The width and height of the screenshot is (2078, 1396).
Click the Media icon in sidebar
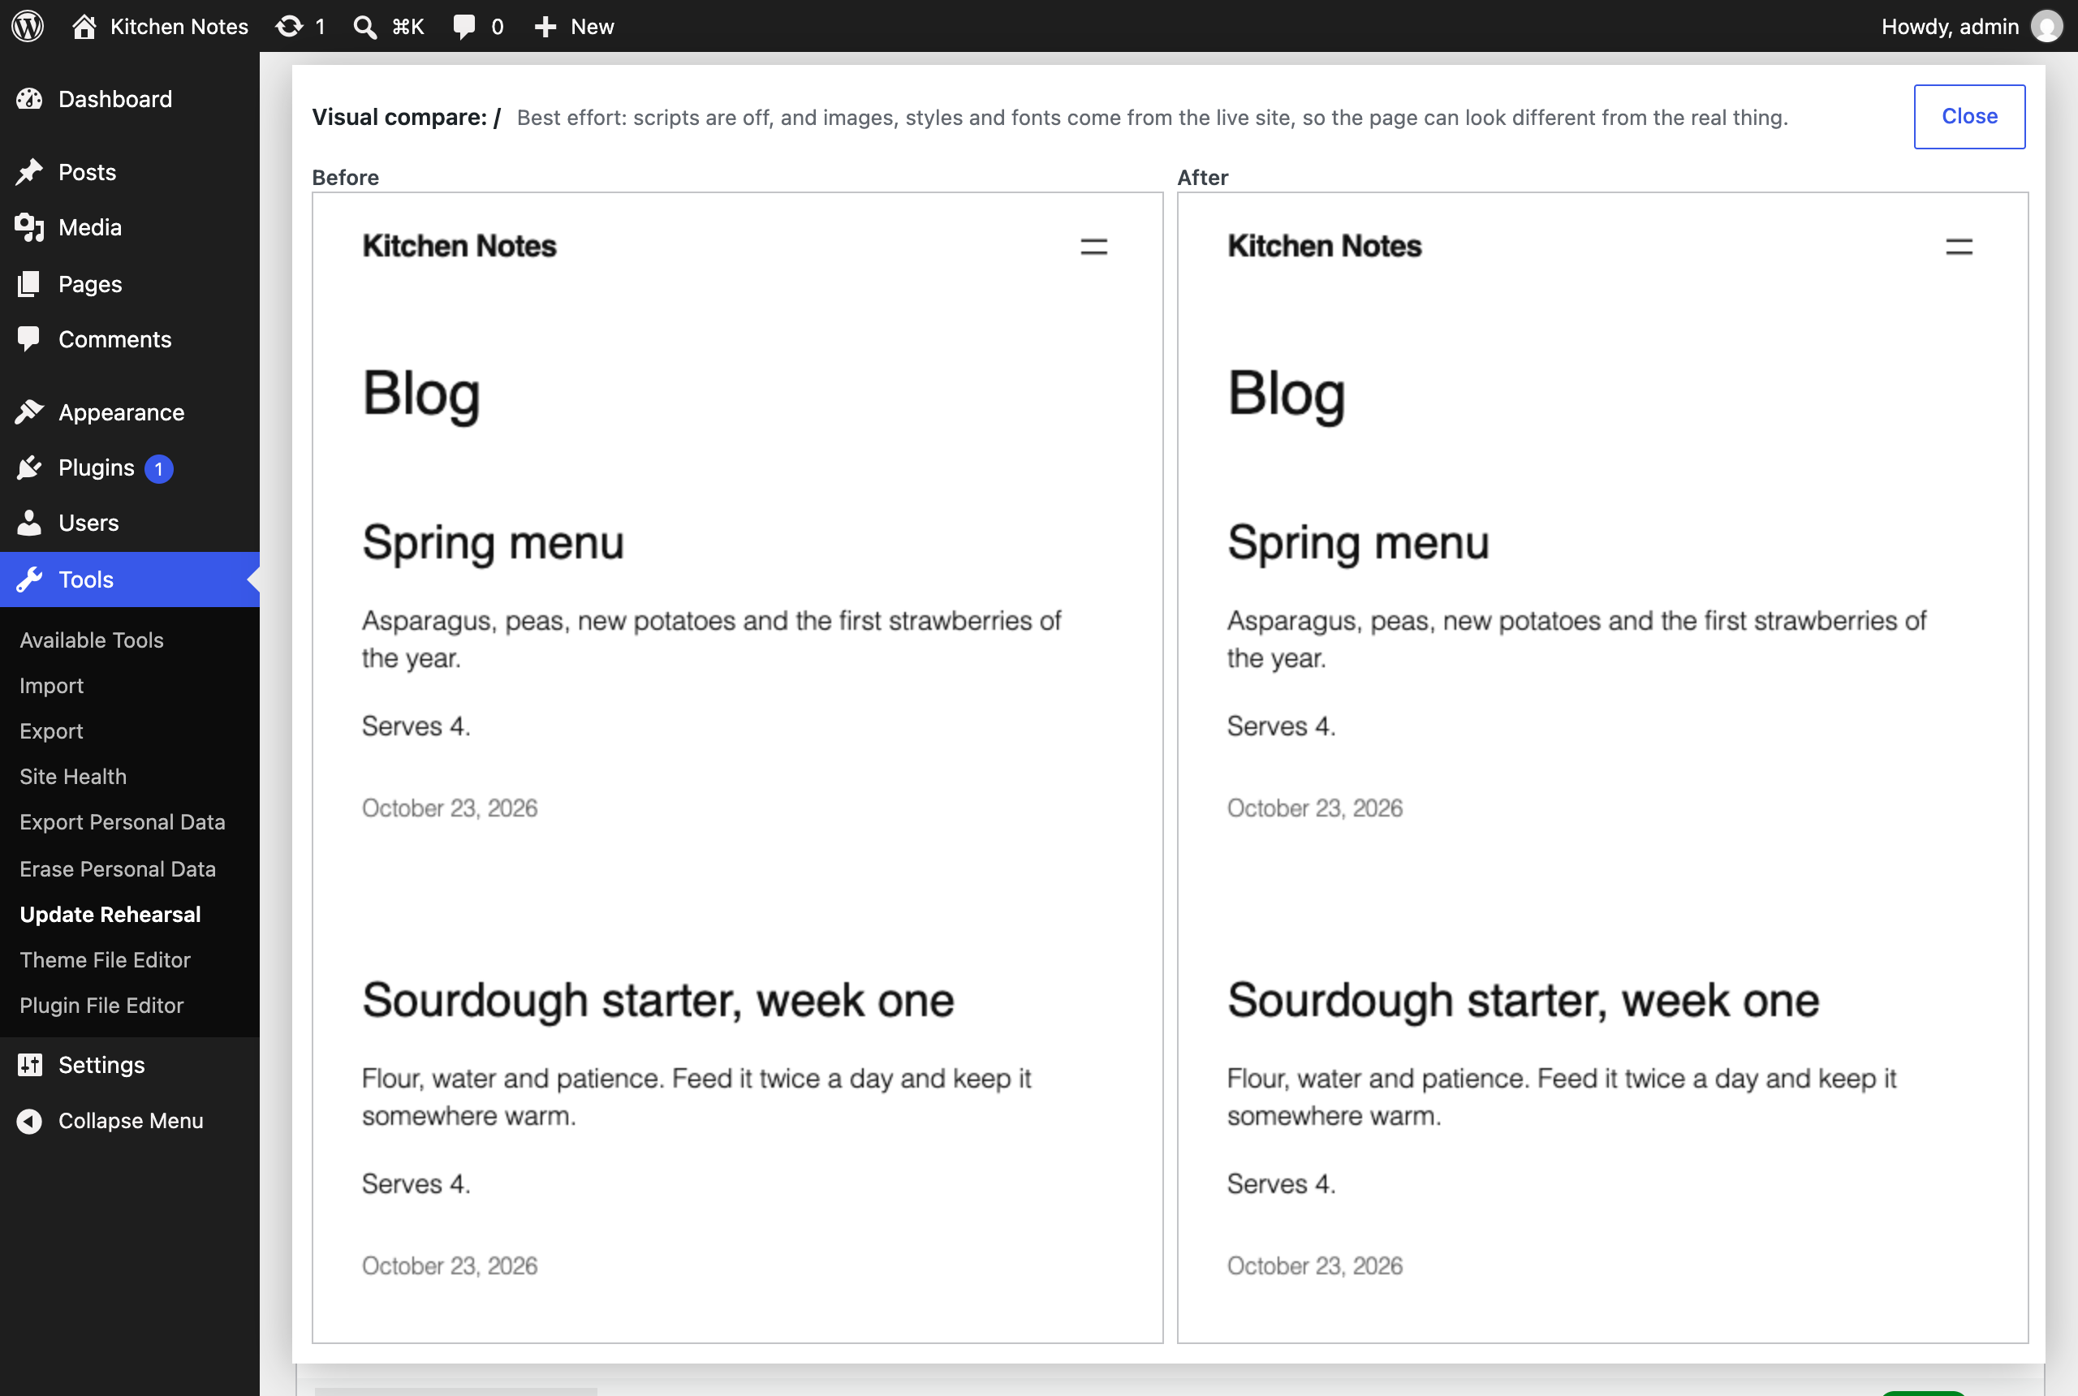tap(29, 227)
